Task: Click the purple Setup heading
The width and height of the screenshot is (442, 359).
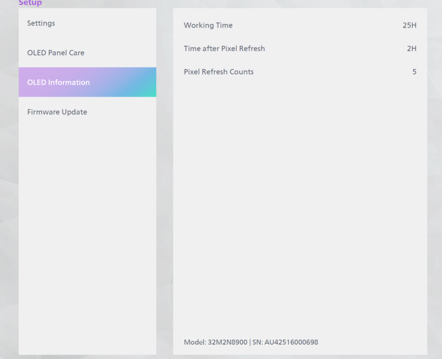Action: point(30,3)
